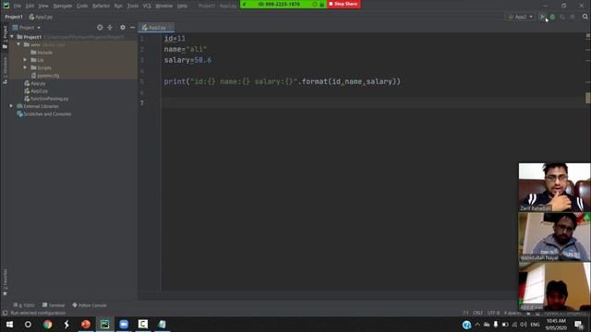
Task: Click the Zoom meeting ID indicator
Action: [279, 4]
